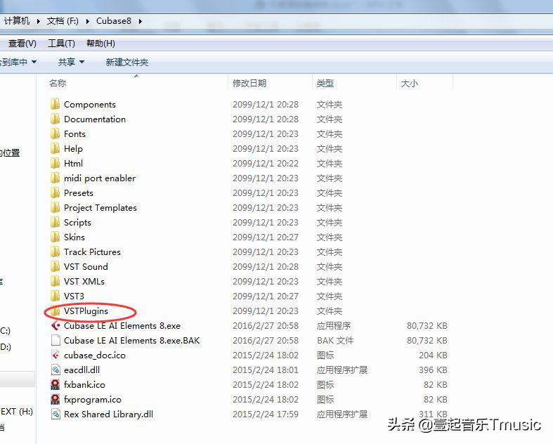Click the eacdll.dll file name
The height and width of the screenshot is (444, 553).
(82, 370)
